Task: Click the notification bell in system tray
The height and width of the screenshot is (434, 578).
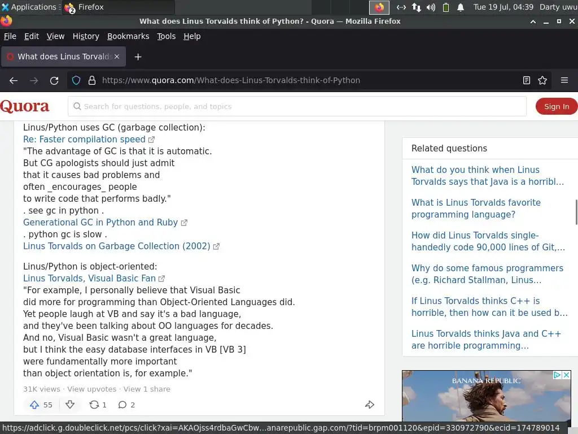Action: [x=461, y=7]
